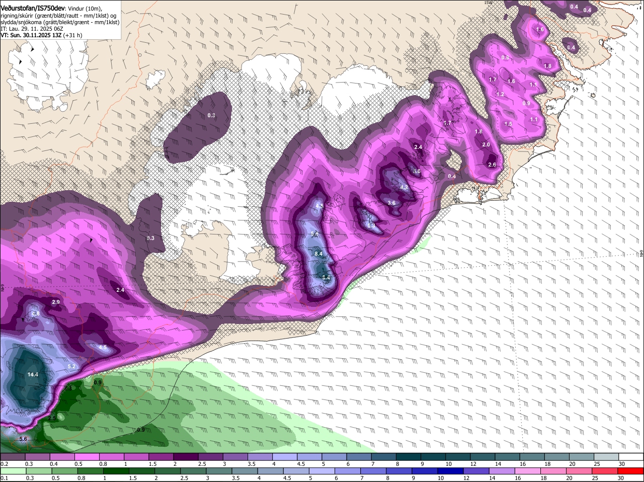Pick the snow scale swatch starting at 12

tap(482, 456)
